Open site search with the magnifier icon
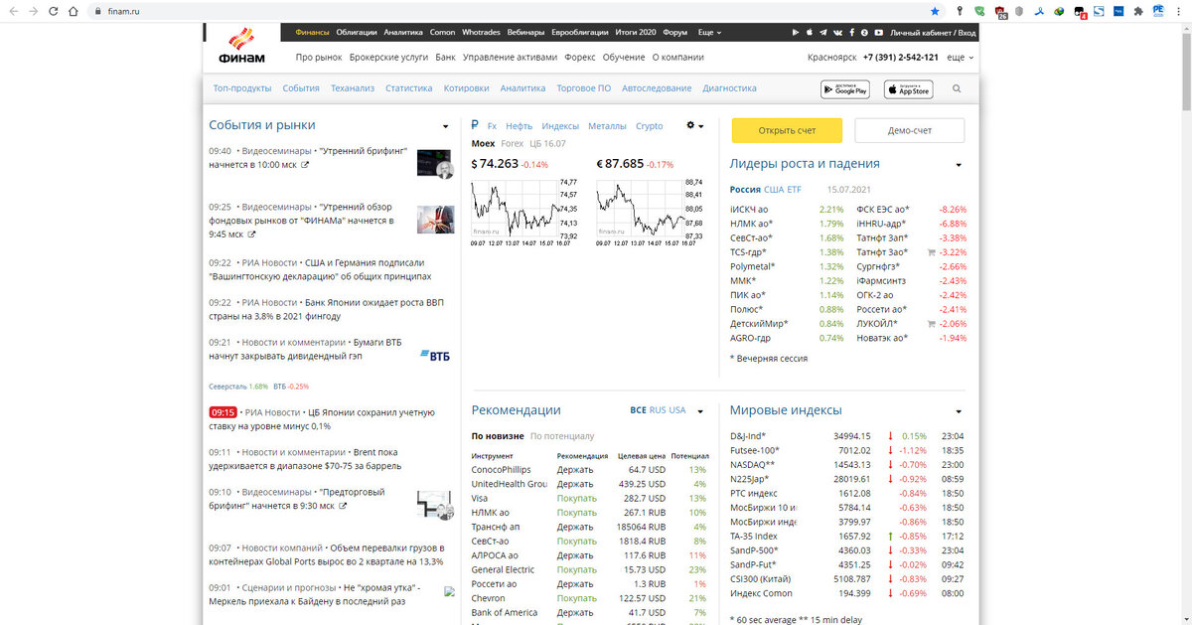The width and height of the screenshot is (1192, 625). click(957, 88)
